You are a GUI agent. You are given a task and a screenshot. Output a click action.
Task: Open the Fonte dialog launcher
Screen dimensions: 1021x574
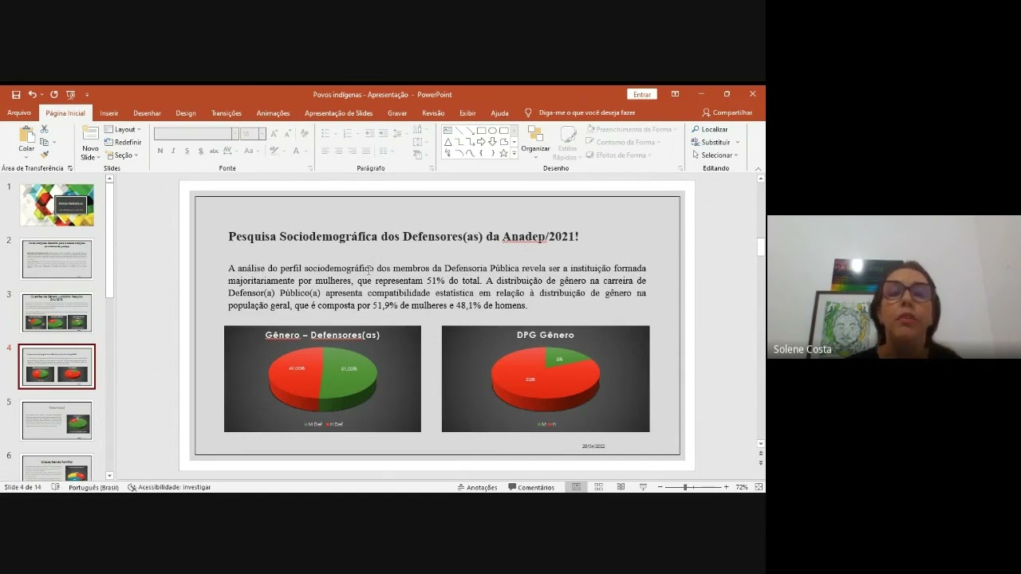point(310,168)
